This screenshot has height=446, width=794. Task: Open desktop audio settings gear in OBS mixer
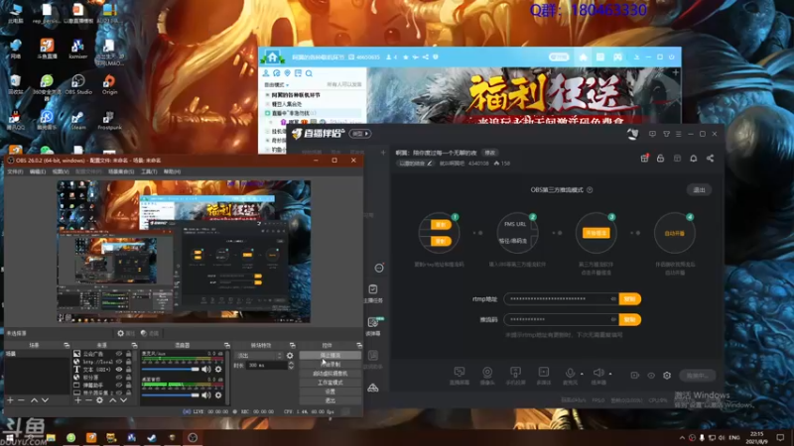pos(218,394)
